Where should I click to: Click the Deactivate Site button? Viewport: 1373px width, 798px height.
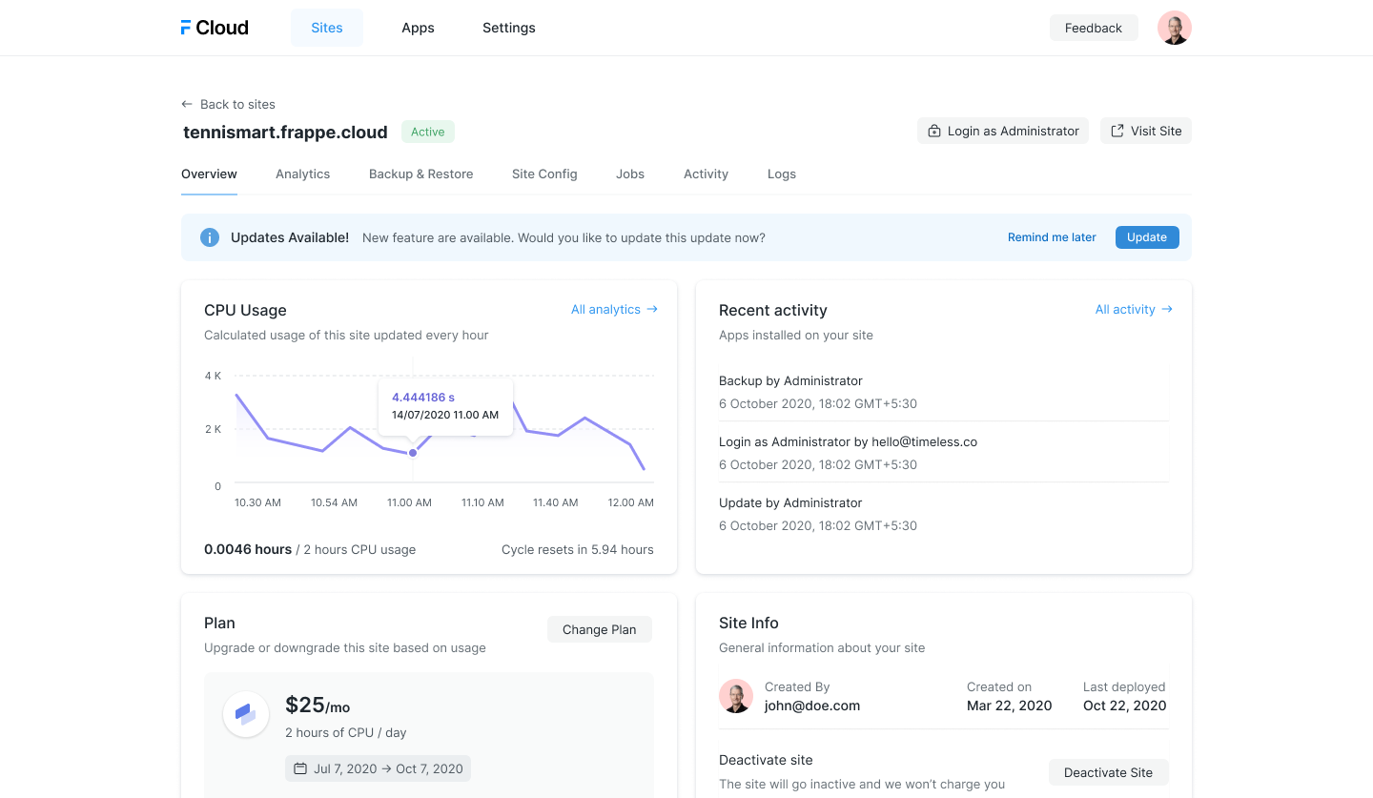pos(1108,772)
